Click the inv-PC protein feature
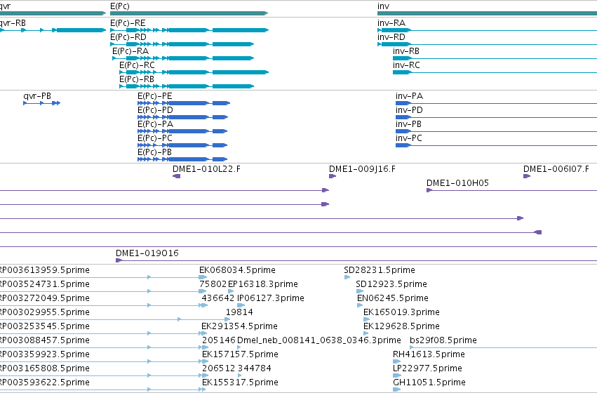This screenshot has width=597, height=393. click(x=496, y=145)
